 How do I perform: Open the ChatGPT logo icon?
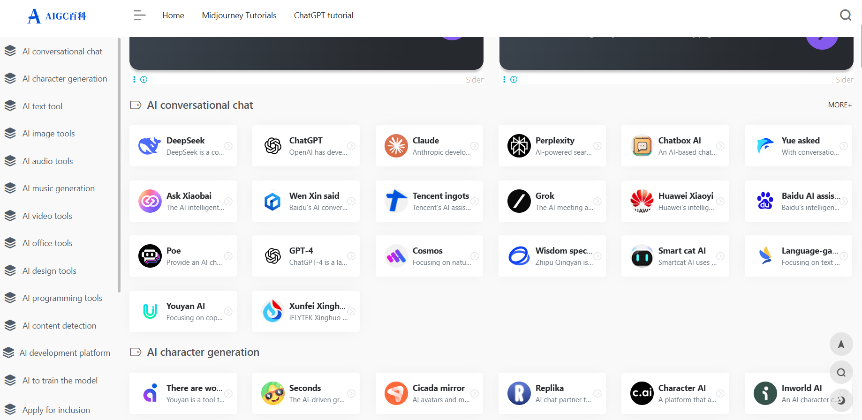click(272, 146)
